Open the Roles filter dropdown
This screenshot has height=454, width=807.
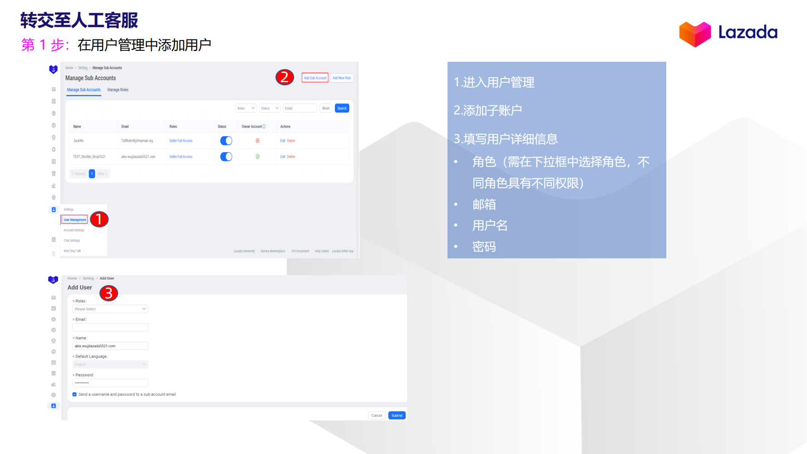[246, 108]
